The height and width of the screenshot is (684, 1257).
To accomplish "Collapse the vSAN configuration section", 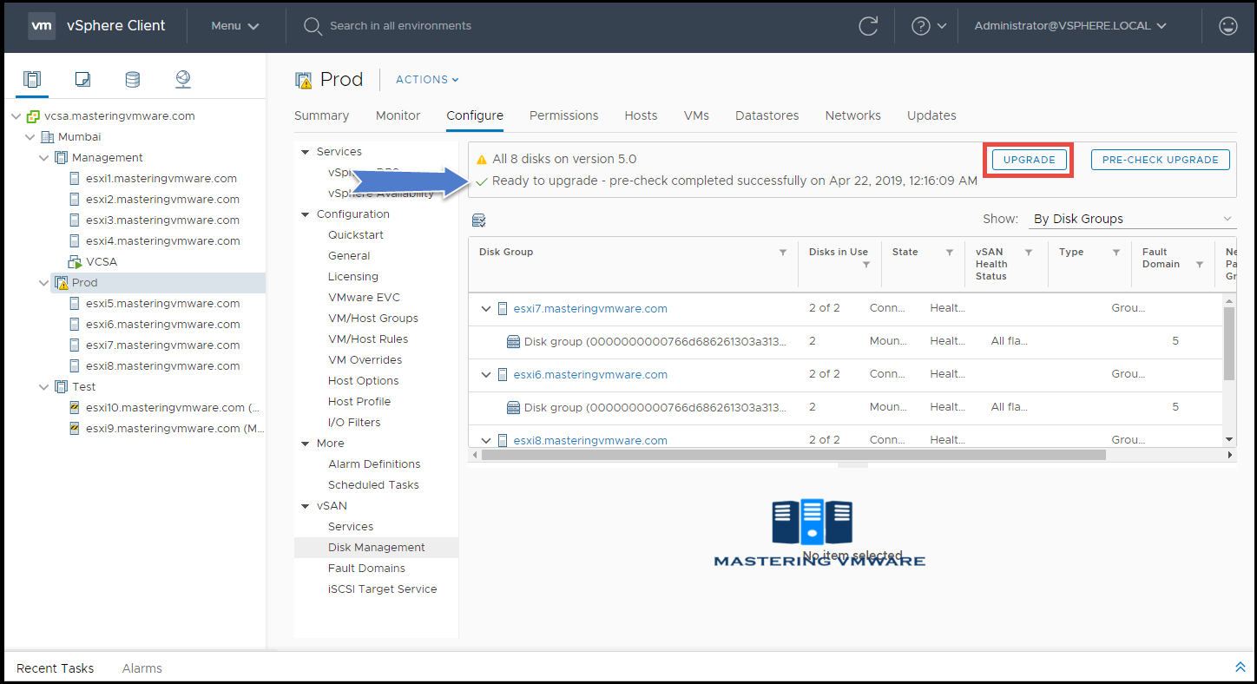I will pos(305,506).
